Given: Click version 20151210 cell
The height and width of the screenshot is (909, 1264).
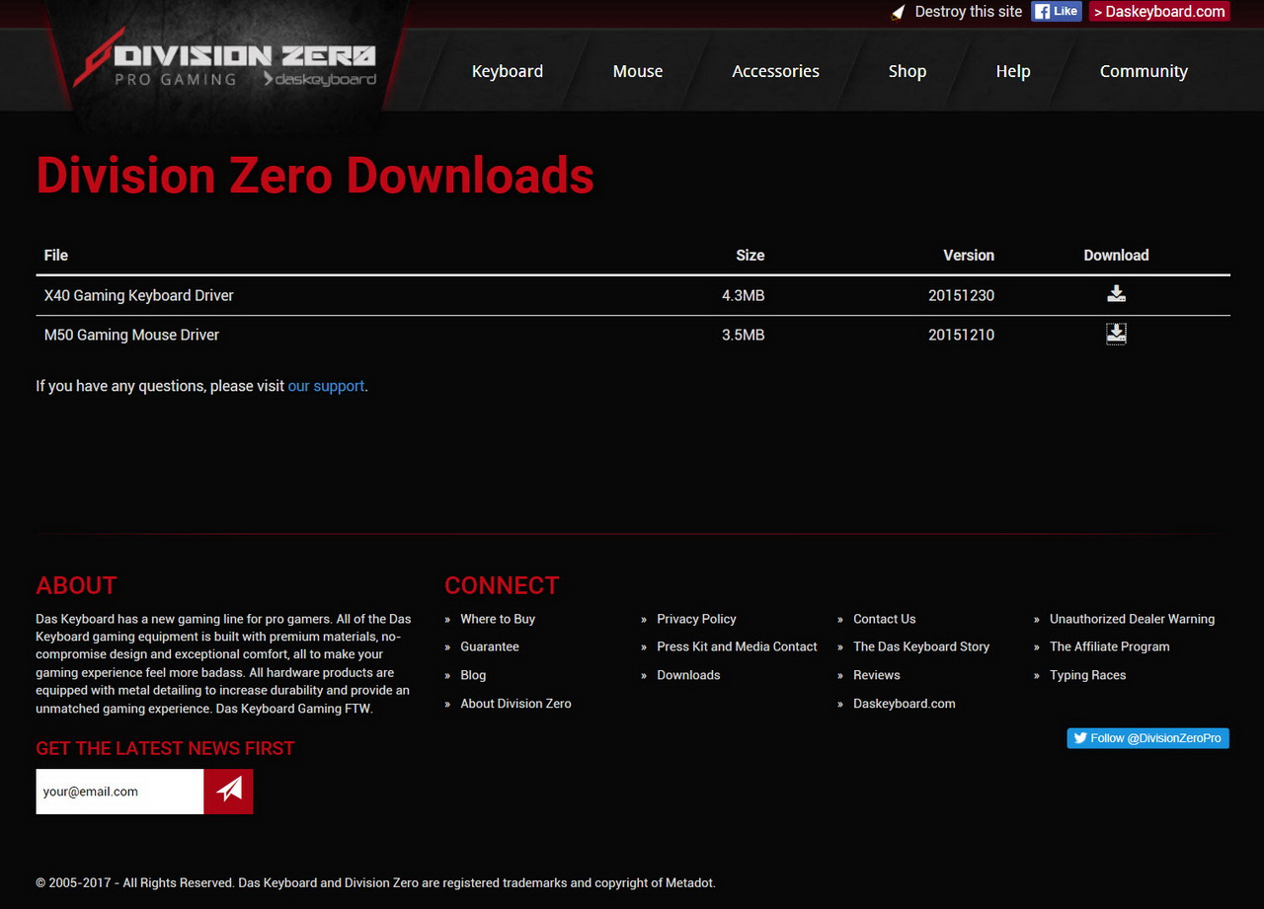Looking at the screenshot, I should 961,335.
